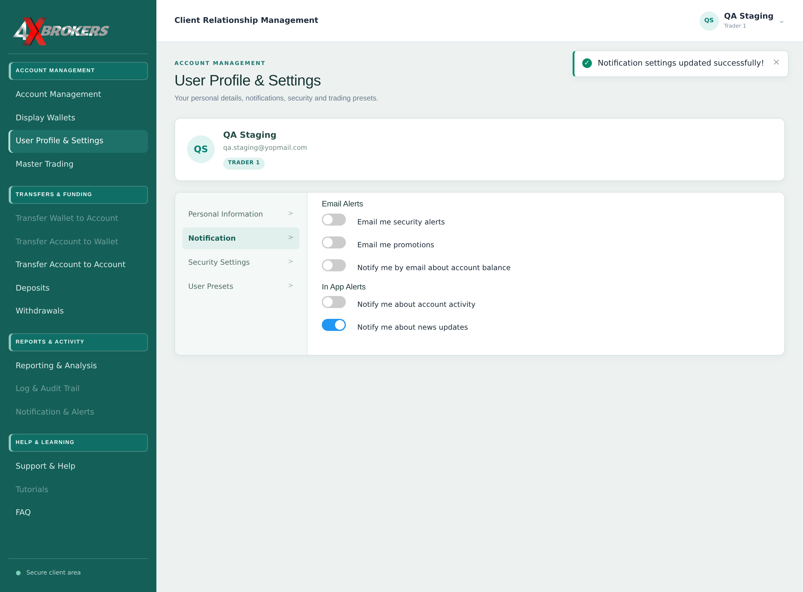Click the Transfers & Funding section header

coord(78,195)
